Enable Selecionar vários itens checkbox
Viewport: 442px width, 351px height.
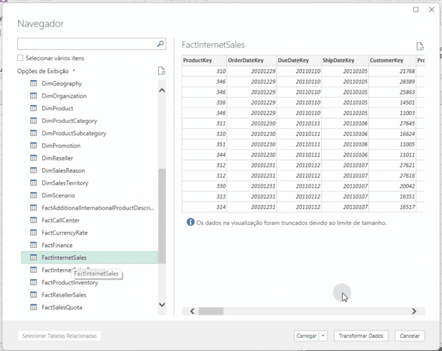click(x=20, y=58)
